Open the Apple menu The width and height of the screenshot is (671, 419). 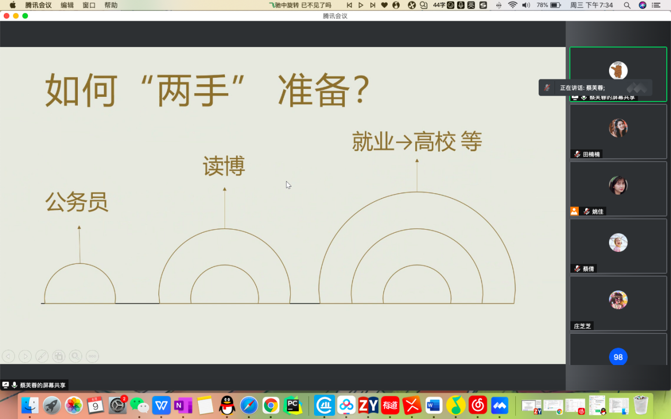[x=13, y=5]
